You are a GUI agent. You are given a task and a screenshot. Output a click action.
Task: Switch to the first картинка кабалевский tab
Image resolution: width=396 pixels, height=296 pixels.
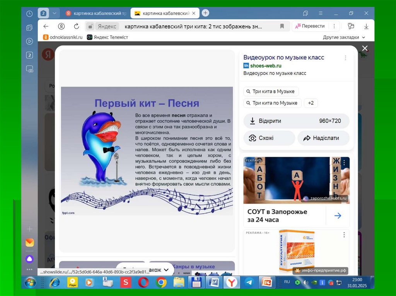[x=96, y=13]
